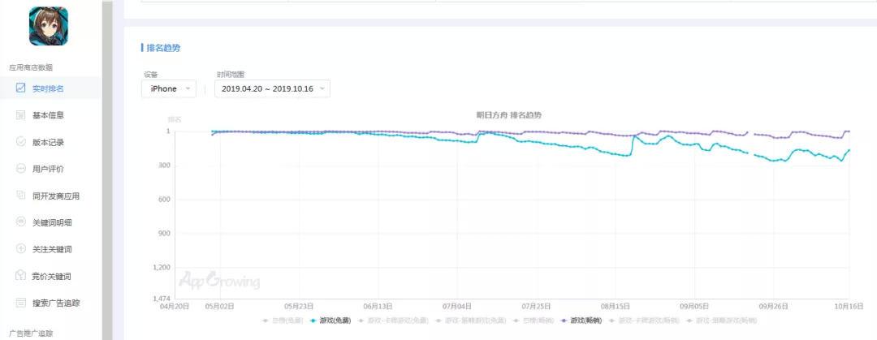Click the 用户评价 comment icon

(21, 169)
